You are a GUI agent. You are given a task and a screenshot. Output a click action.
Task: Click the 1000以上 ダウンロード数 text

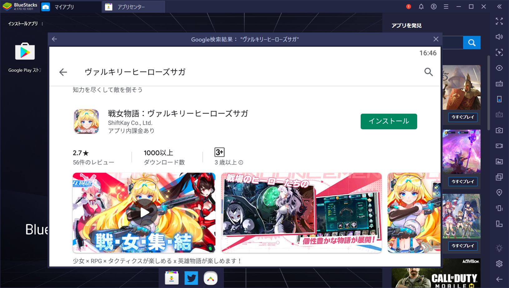[x=164, y=157]
